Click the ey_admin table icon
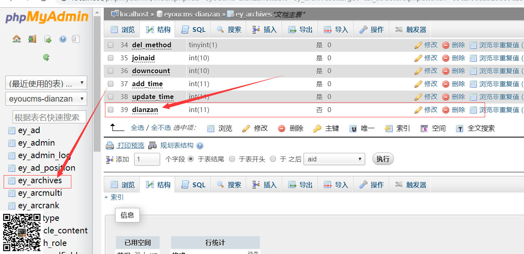 point(12,143)
